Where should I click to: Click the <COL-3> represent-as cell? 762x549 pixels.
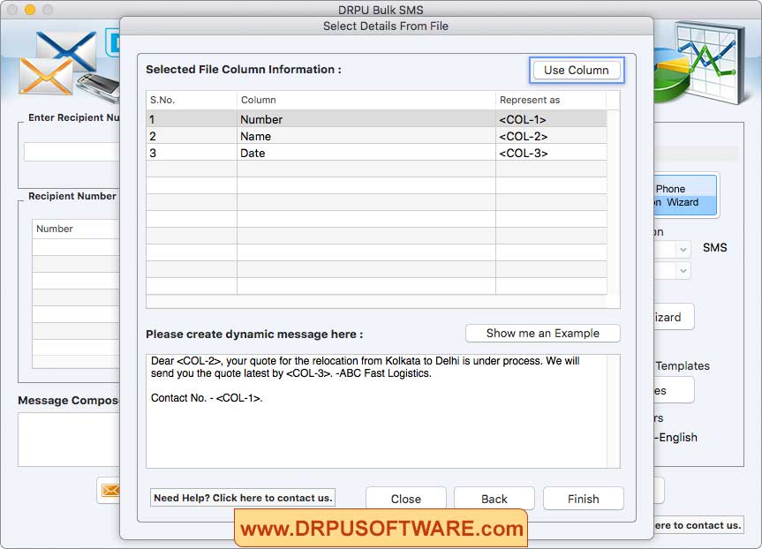click(551, 153)
